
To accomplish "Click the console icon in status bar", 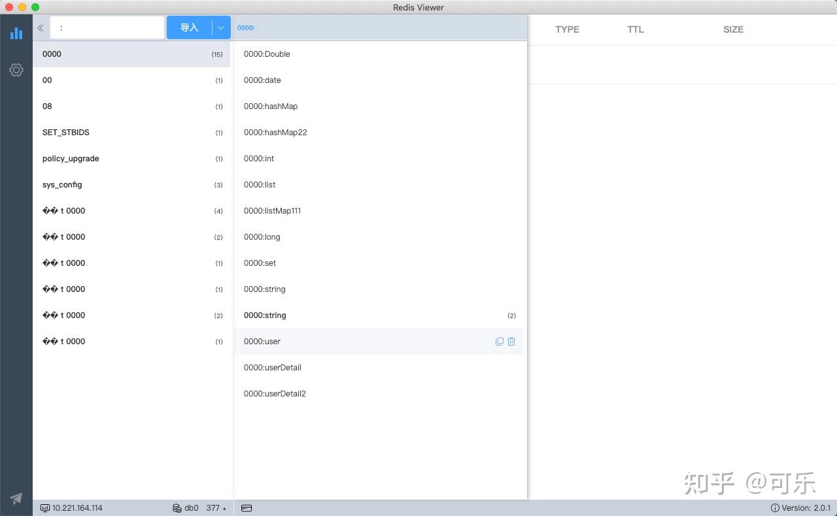I will 246,508.
